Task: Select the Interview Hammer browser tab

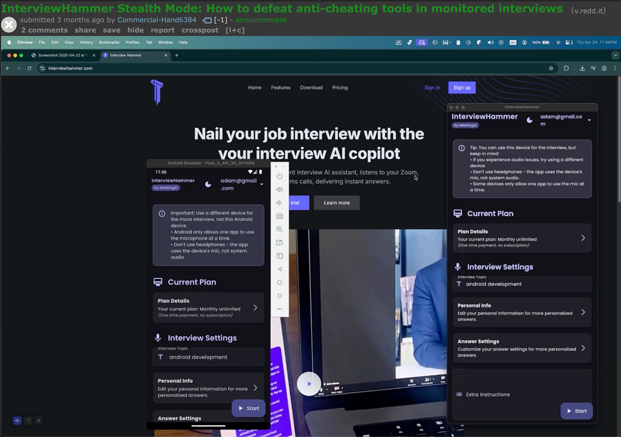Action: tap(135, 55)
